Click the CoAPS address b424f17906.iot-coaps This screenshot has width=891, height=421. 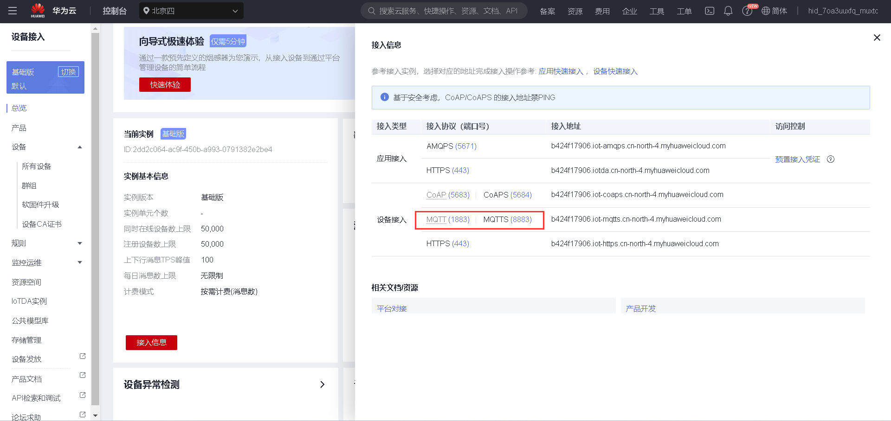[637, 195]
